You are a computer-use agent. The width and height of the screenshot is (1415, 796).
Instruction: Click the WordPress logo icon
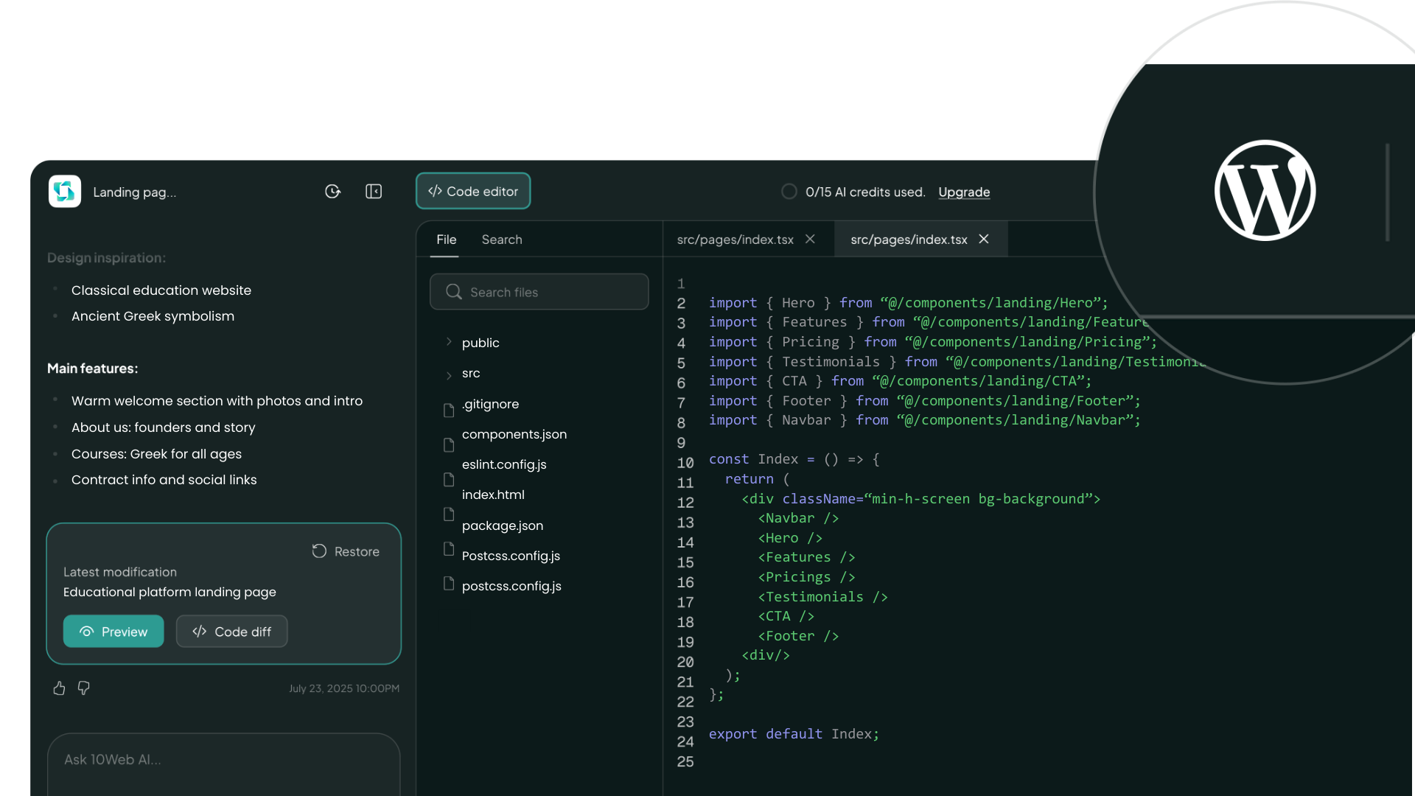pos(1265,191)
